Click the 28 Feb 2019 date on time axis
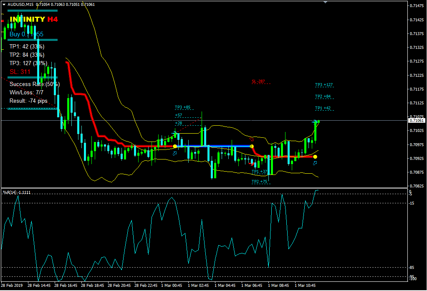 [12, 286]
